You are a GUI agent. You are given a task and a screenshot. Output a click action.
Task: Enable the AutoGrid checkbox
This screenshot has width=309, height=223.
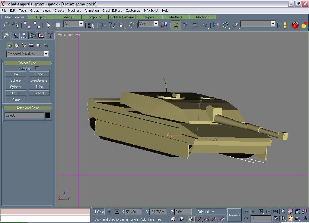[x=37, y=68]
